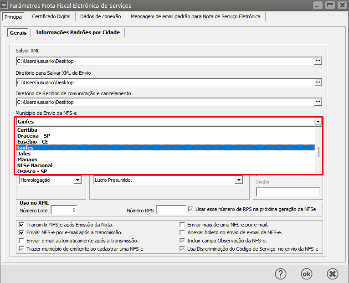Open the Homologação environment dropdown
This screenshot has height=283, width=349.
click(77, 180)
